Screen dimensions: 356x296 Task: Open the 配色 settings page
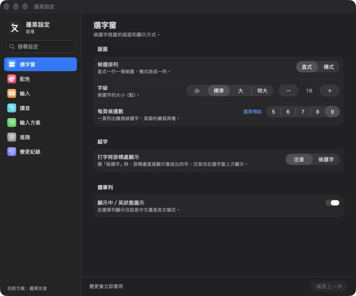pyautogui.click(x=40, y=79)
